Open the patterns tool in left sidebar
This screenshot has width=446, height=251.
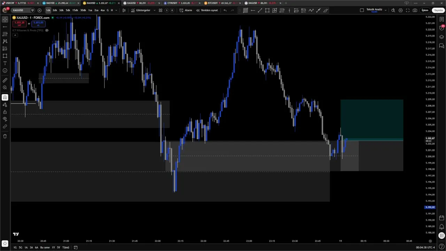(5, 41)
